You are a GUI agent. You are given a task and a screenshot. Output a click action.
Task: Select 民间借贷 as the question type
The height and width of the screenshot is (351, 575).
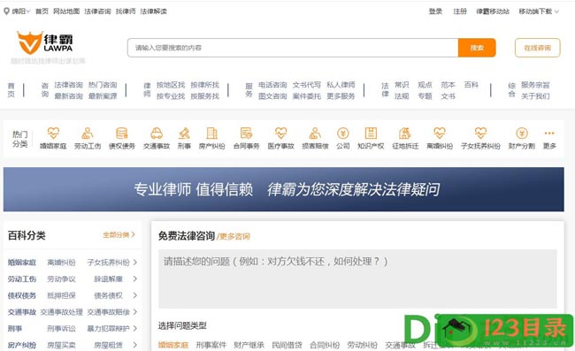[x=287, y=345]
